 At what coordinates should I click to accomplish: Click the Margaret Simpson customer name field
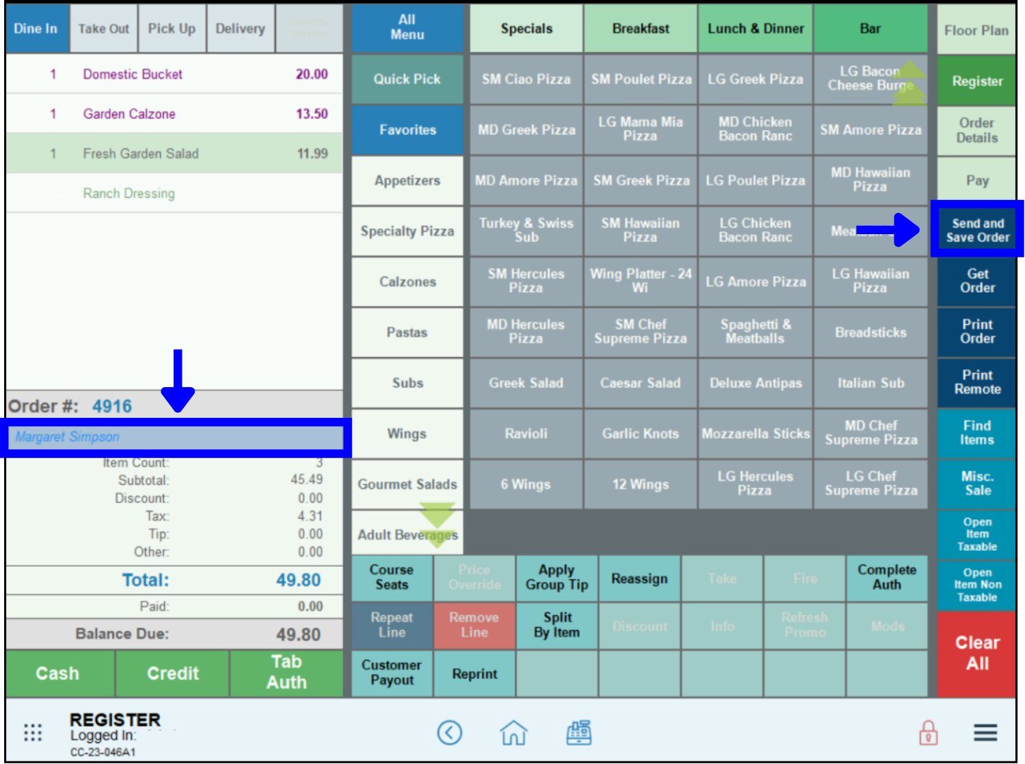click(x=174, y=437)
